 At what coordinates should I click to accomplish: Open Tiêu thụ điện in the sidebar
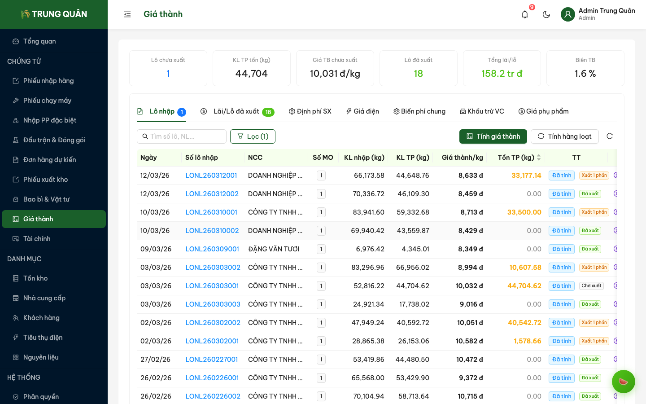point(43,338)
